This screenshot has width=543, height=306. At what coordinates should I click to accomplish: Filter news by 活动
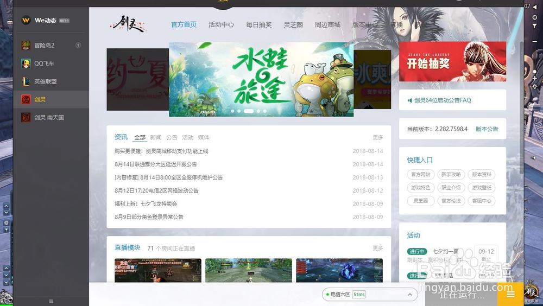(188, 137)
